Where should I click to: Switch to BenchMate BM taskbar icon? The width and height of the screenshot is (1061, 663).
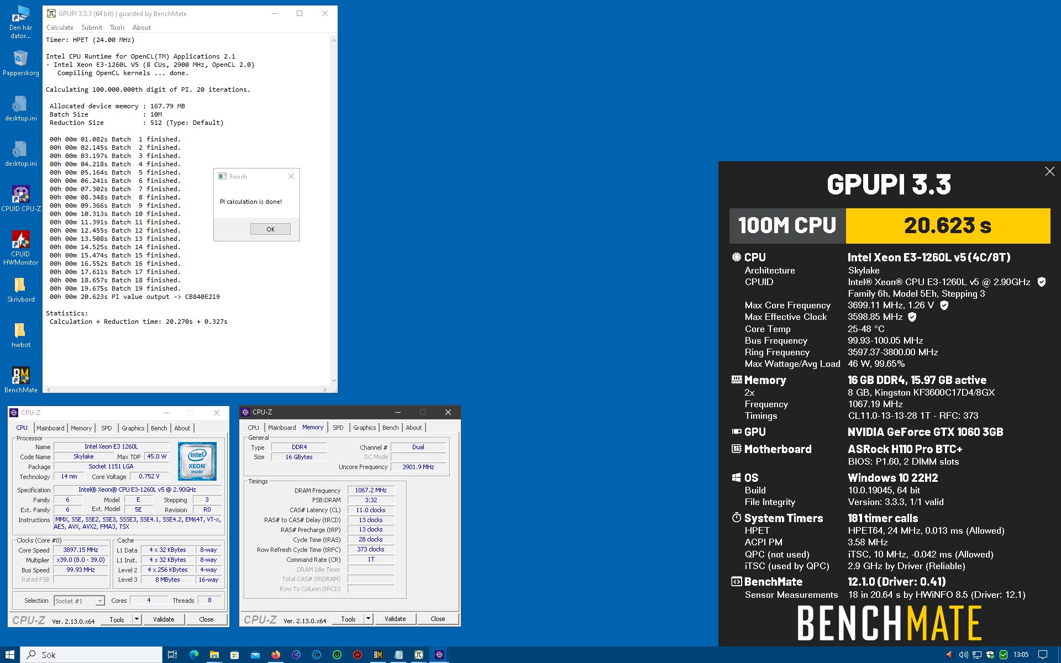378,655
